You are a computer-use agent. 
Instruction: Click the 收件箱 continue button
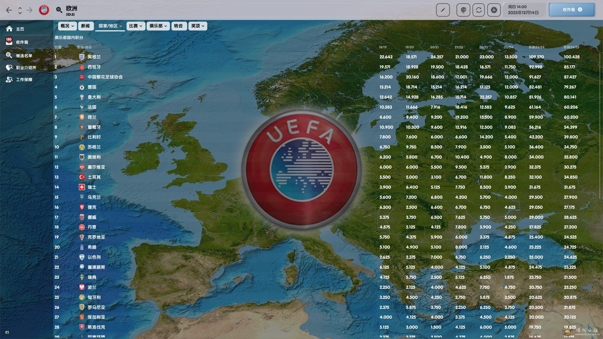click(x=572, y=10)
